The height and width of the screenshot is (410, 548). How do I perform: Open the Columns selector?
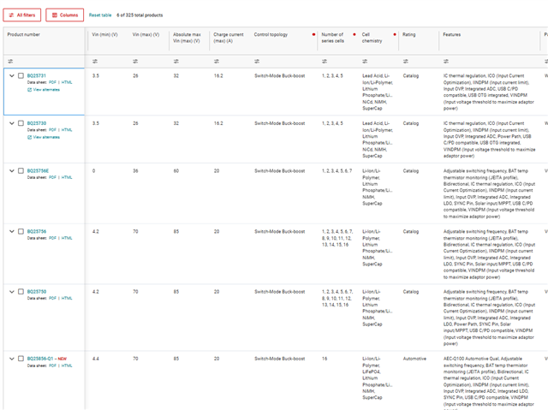[x=65, y=15]
